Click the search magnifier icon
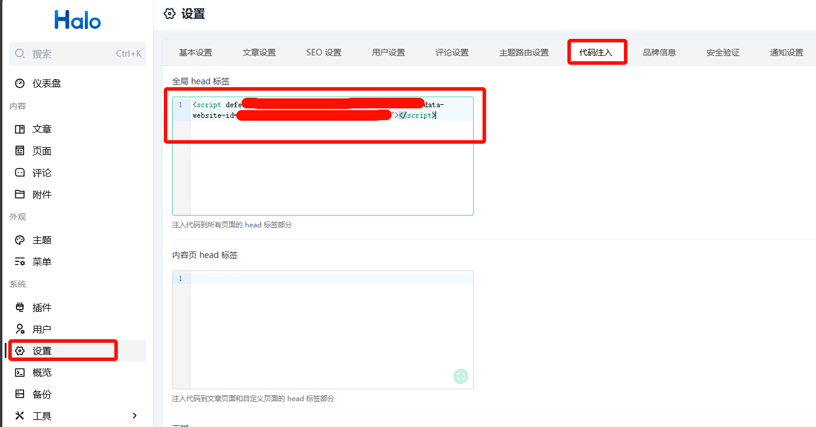Screen dimensions: 816x427 coord(20,54)
